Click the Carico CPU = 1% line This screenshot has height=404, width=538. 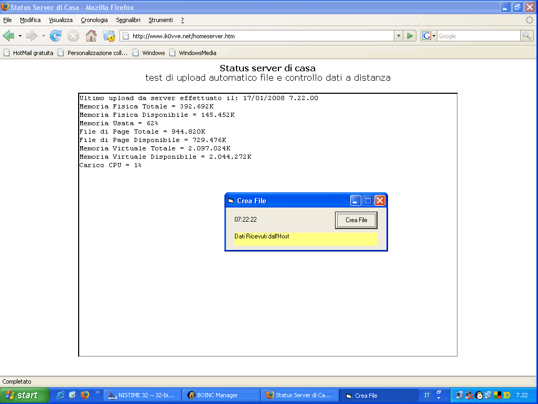(x=111, y=165)
